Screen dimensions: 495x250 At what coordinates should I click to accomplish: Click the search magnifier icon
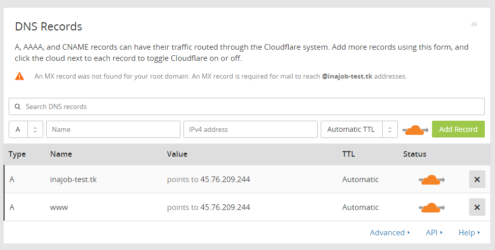coord(17,107)
